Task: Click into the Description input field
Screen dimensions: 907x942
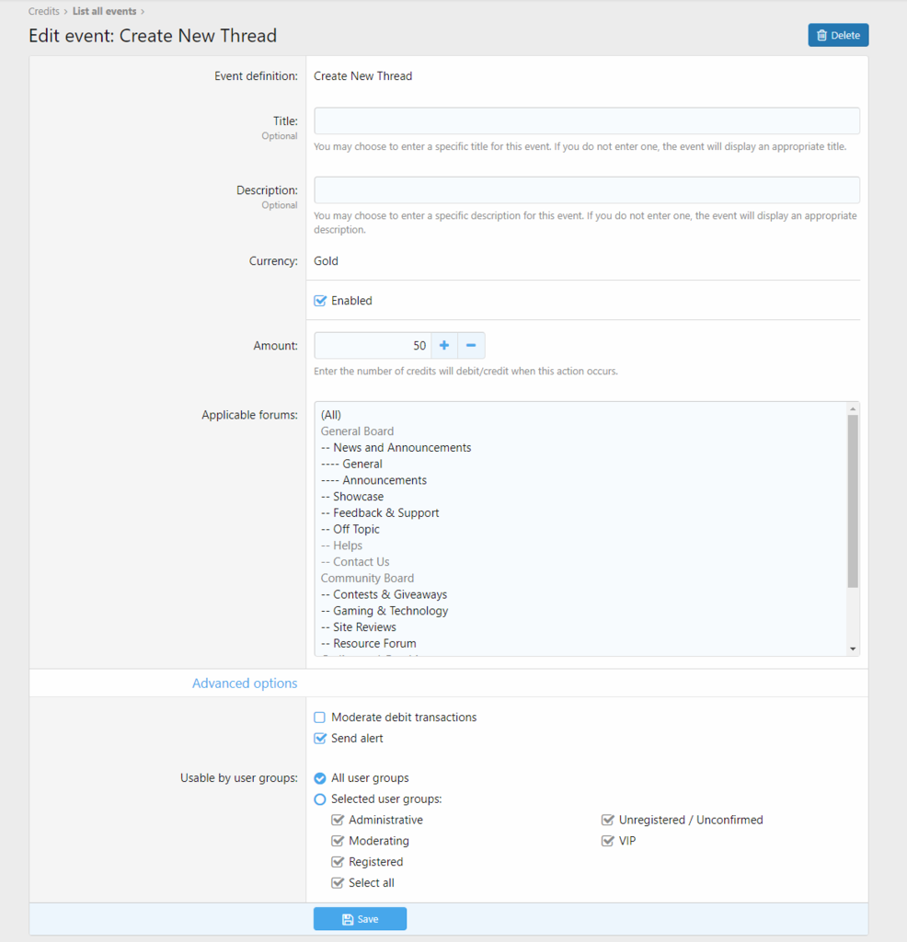Action: [586, 190]
